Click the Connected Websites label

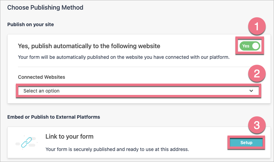[x=41, y=77]
